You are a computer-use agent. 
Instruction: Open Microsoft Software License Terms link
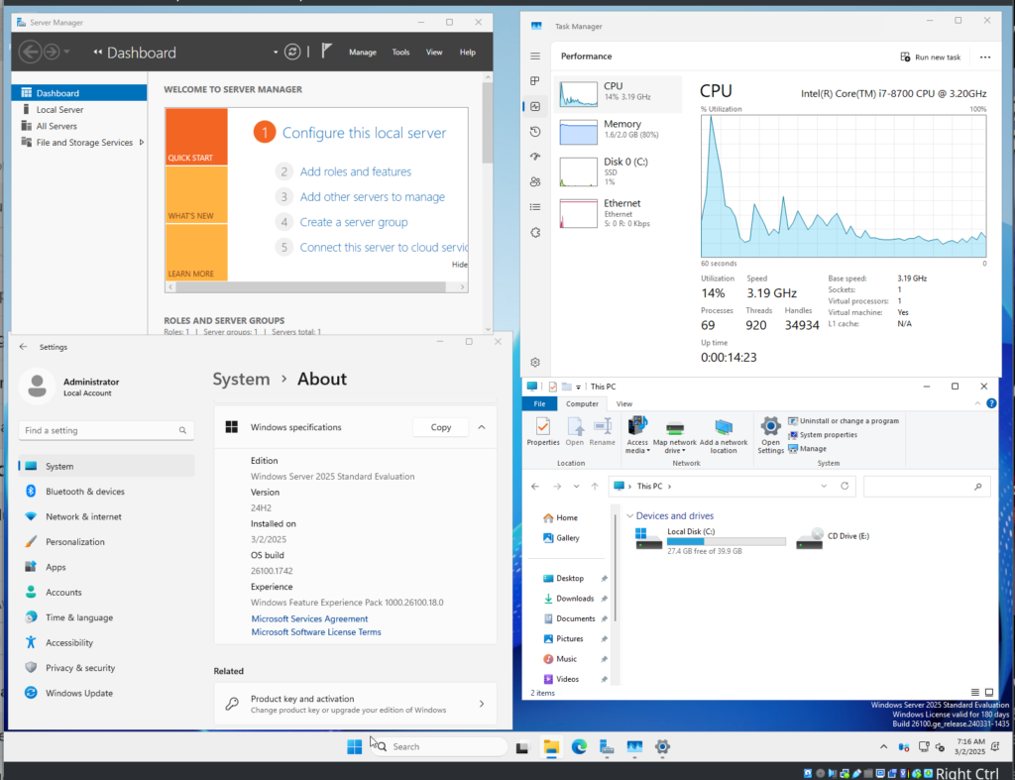click(315, 632)
